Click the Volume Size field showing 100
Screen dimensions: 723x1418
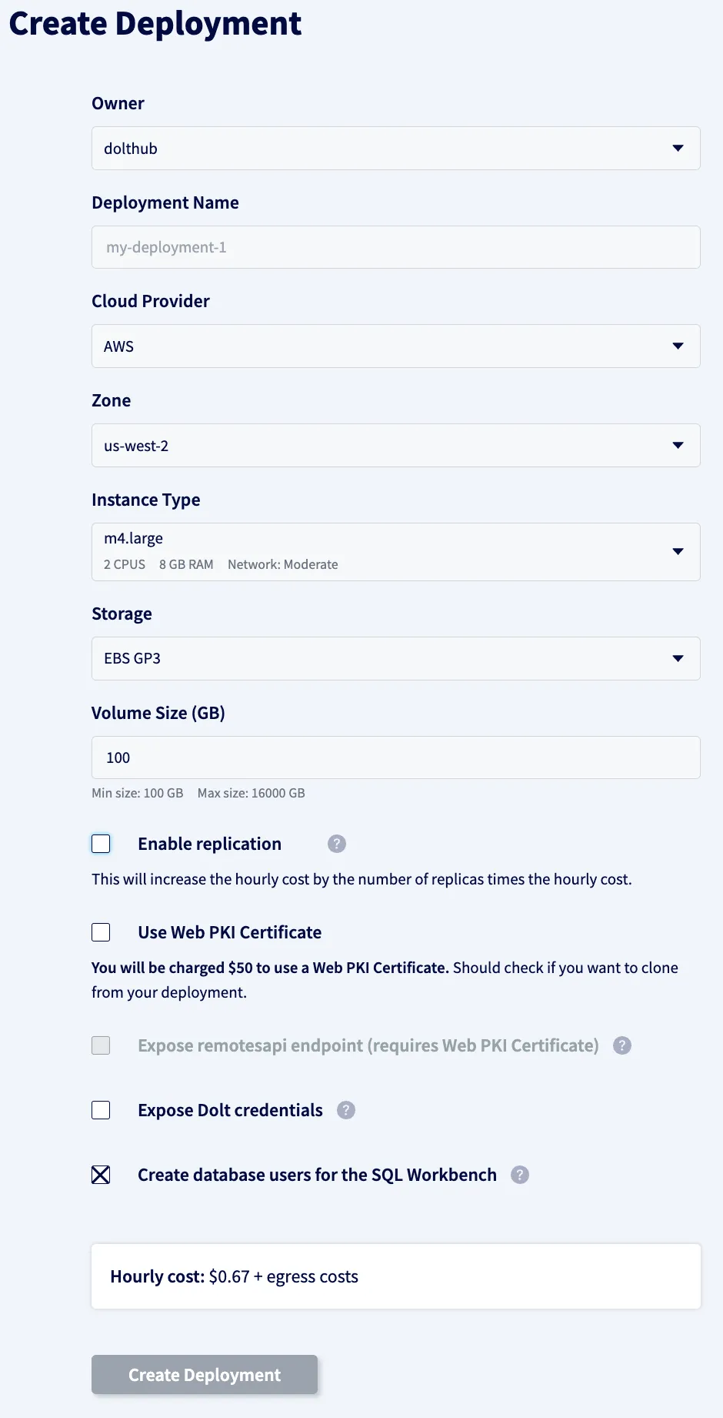pos(395,757)
